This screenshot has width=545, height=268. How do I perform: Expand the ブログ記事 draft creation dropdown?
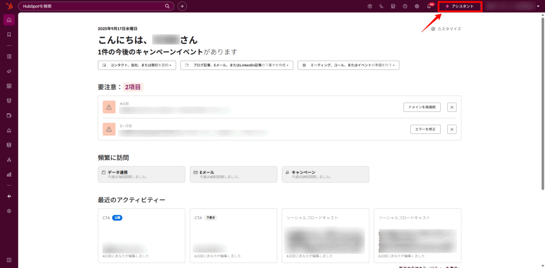[x=237, y=65]
